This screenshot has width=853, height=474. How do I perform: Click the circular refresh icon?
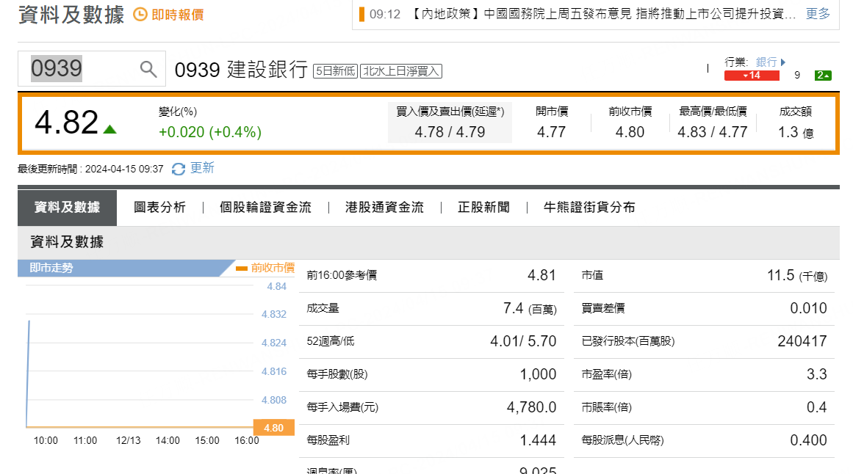coord(179,169)
